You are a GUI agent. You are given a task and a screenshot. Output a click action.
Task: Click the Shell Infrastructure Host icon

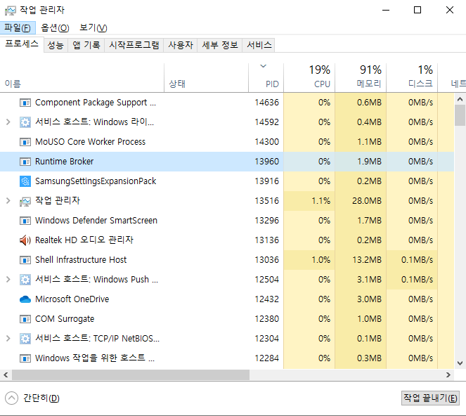click(25, 260)
